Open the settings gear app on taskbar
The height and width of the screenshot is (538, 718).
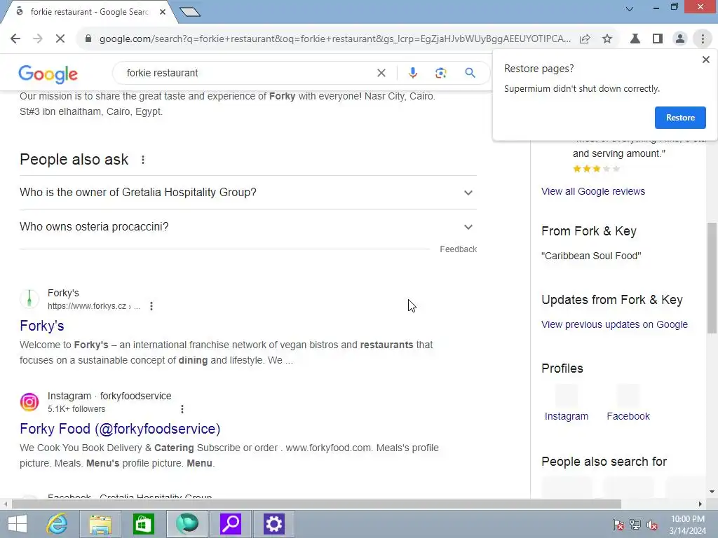coord(274,524)
